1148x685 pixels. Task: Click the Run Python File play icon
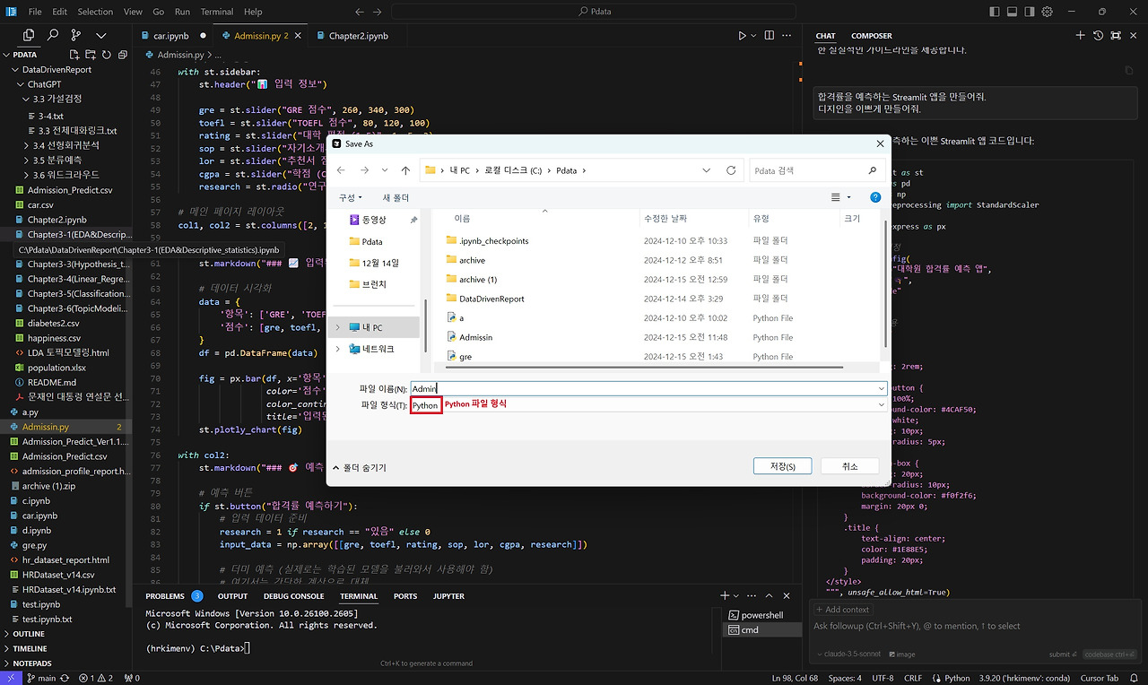pyautogui.click(x=743, y=36)
